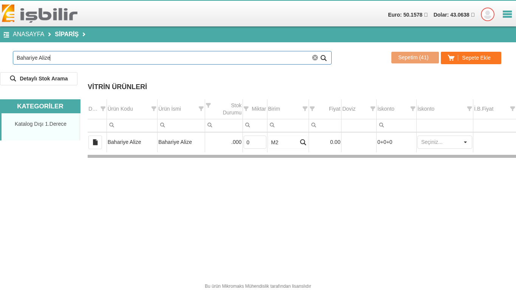Click the Miktar quantity input field
This screenshot has height=290, width=516.
pyautogui.click(x=255, y=142)
